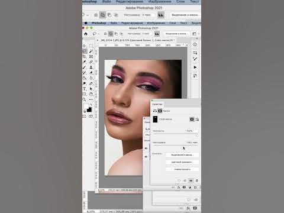Viewport: 284px width, 213px height.
Task: Select the Crop tool
Action: coord(85,57)
